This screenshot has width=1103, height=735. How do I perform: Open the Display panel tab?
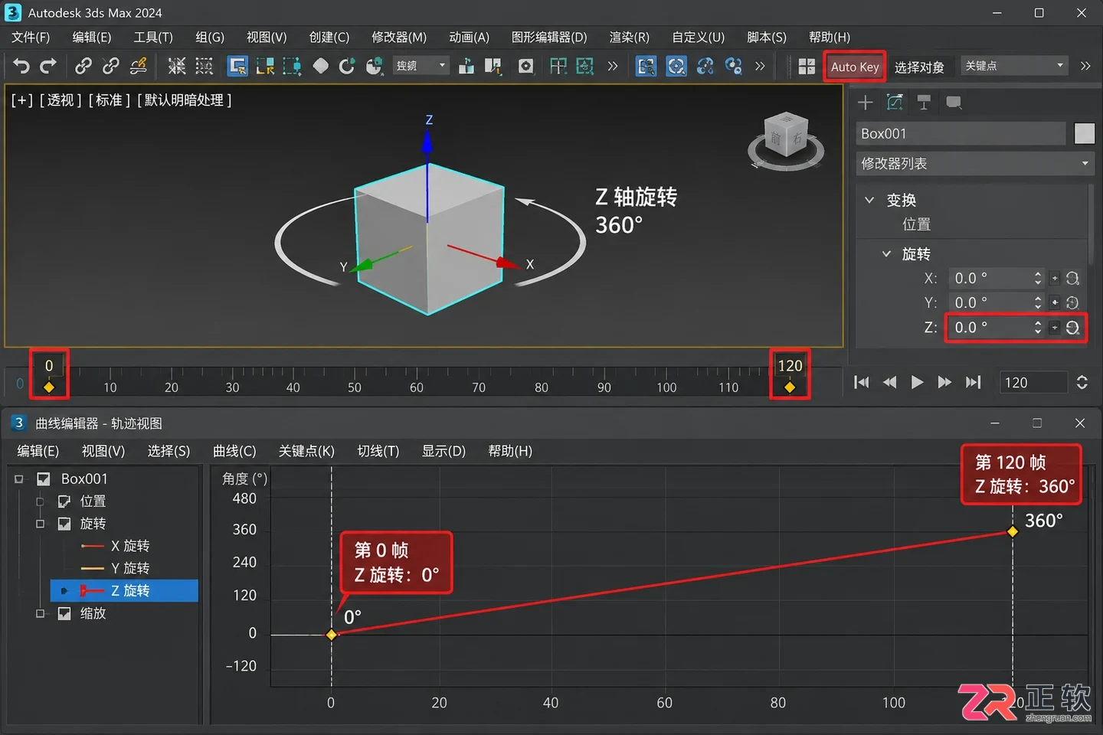[x=954, y=103]
